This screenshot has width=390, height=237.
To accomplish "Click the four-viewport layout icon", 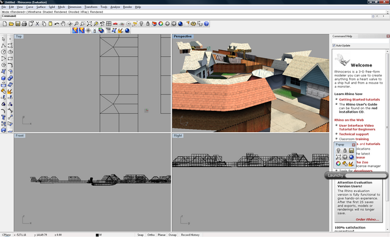I will point(108,24).
